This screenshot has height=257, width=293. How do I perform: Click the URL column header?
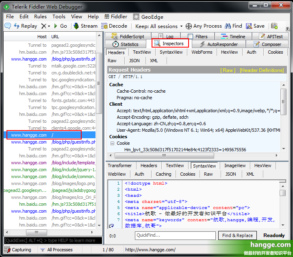[72, 37]
